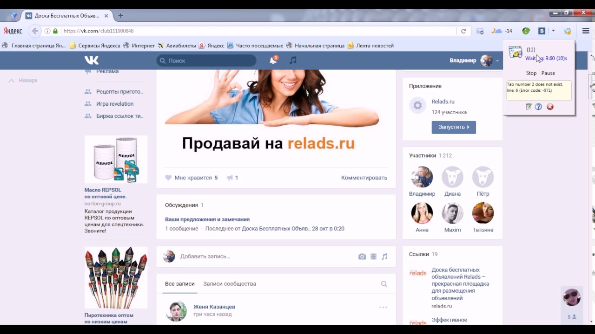Viewport: 595px width, 334px height.
Task: Click the help question-mark icon in popup
Action: point(538,107)
